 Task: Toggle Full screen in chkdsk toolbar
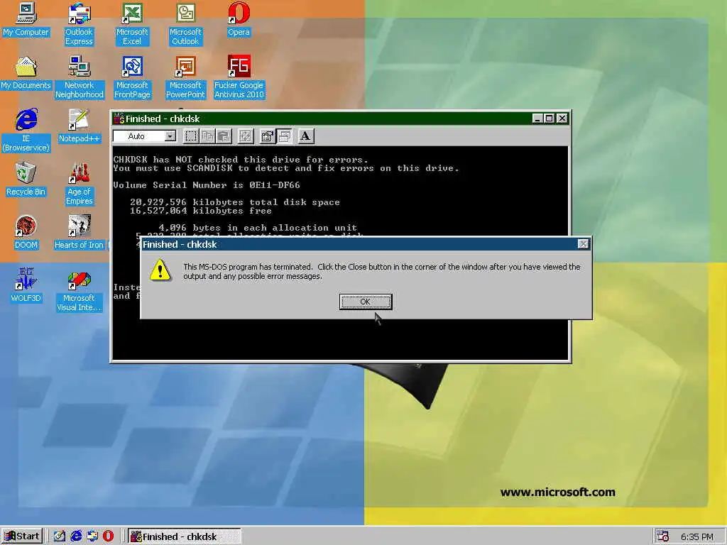pyautogui.click(x=245, y=136)
